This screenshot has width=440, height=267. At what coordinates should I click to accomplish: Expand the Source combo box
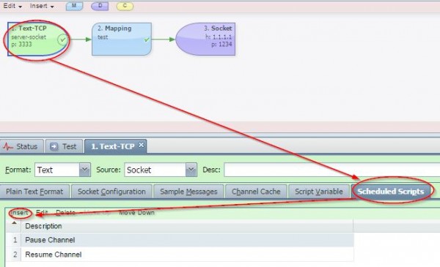pos(191,170)
